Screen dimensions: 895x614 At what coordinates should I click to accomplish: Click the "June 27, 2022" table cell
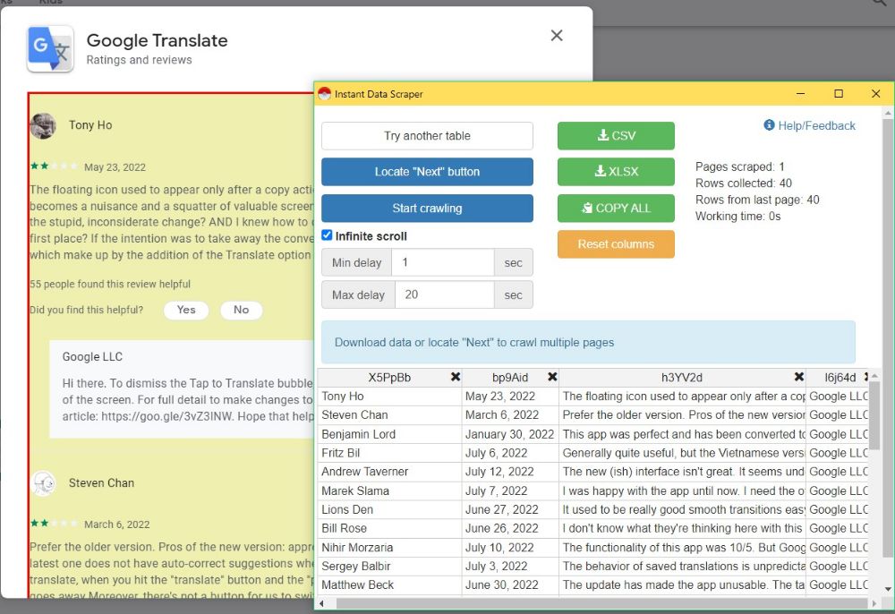tap(510, 509)
